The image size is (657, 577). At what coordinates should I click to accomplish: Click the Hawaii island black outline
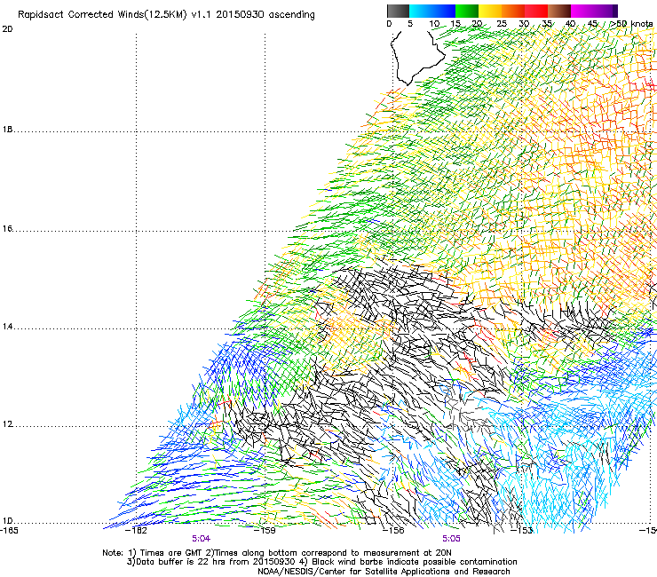pos(417,58)
